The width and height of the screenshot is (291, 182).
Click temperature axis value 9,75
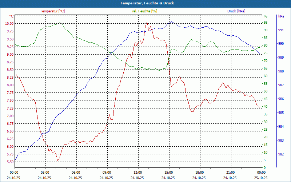coord(10,31)
